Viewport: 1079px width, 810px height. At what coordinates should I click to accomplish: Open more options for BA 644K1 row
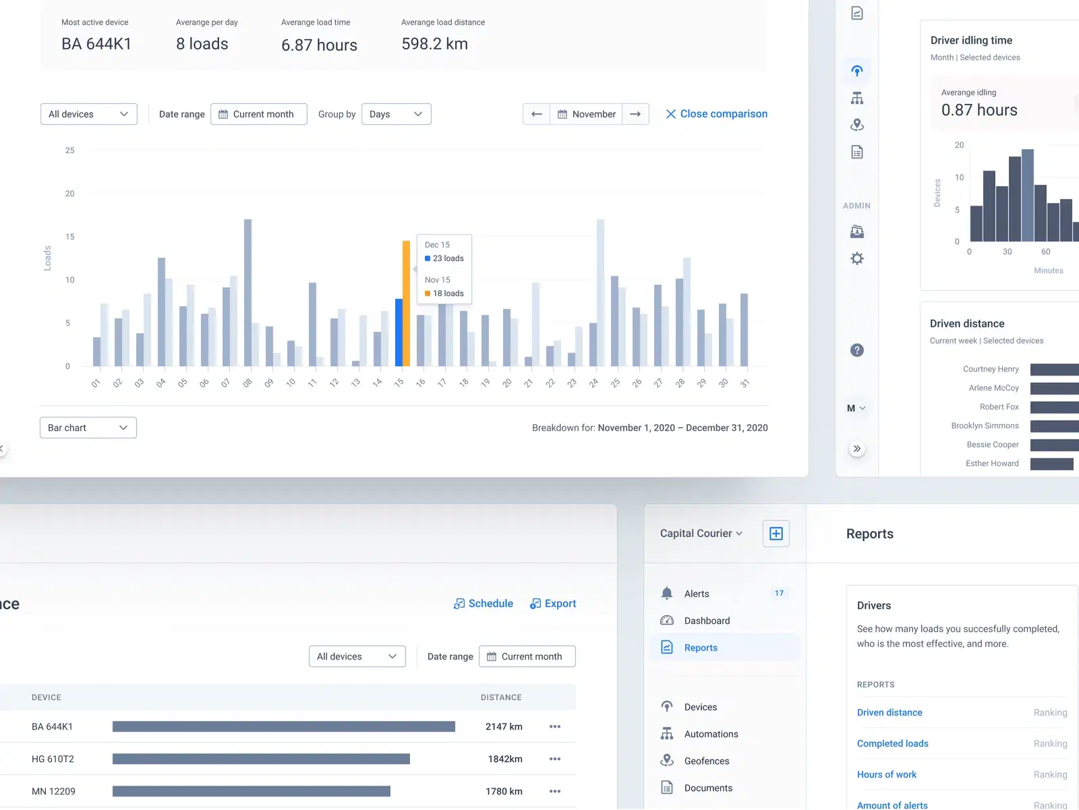(x=555, y=726)
